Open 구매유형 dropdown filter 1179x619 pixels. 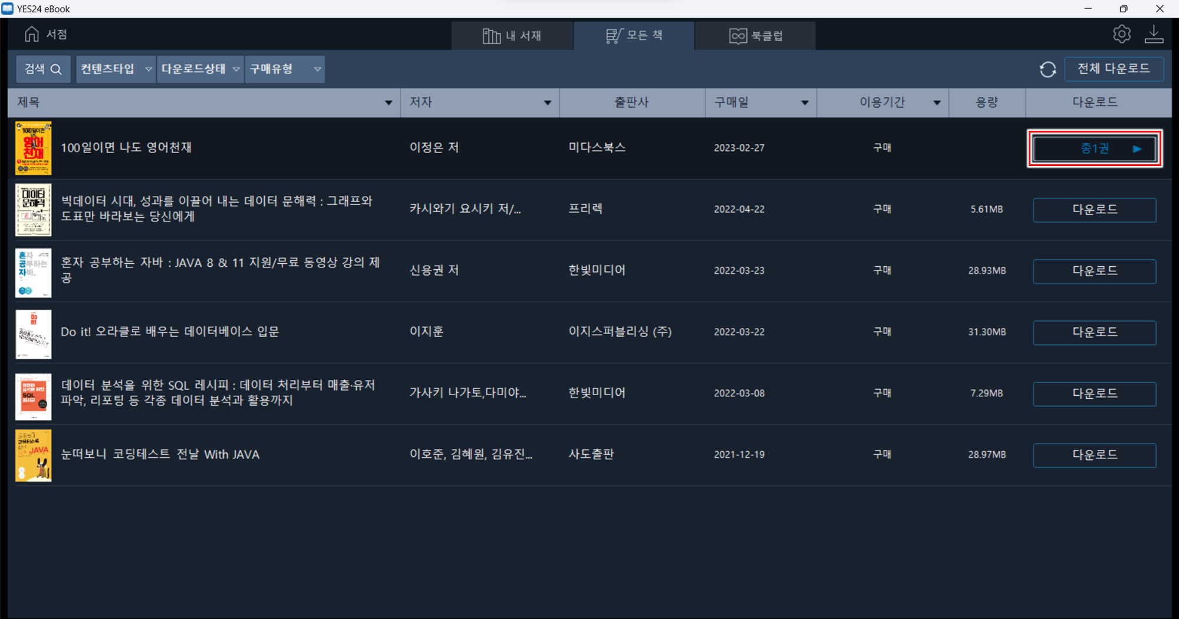tap(285, 69)
